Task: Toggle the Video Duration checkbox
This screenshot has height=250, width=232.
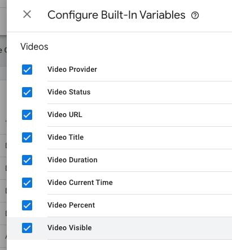Action: [27, 160]
